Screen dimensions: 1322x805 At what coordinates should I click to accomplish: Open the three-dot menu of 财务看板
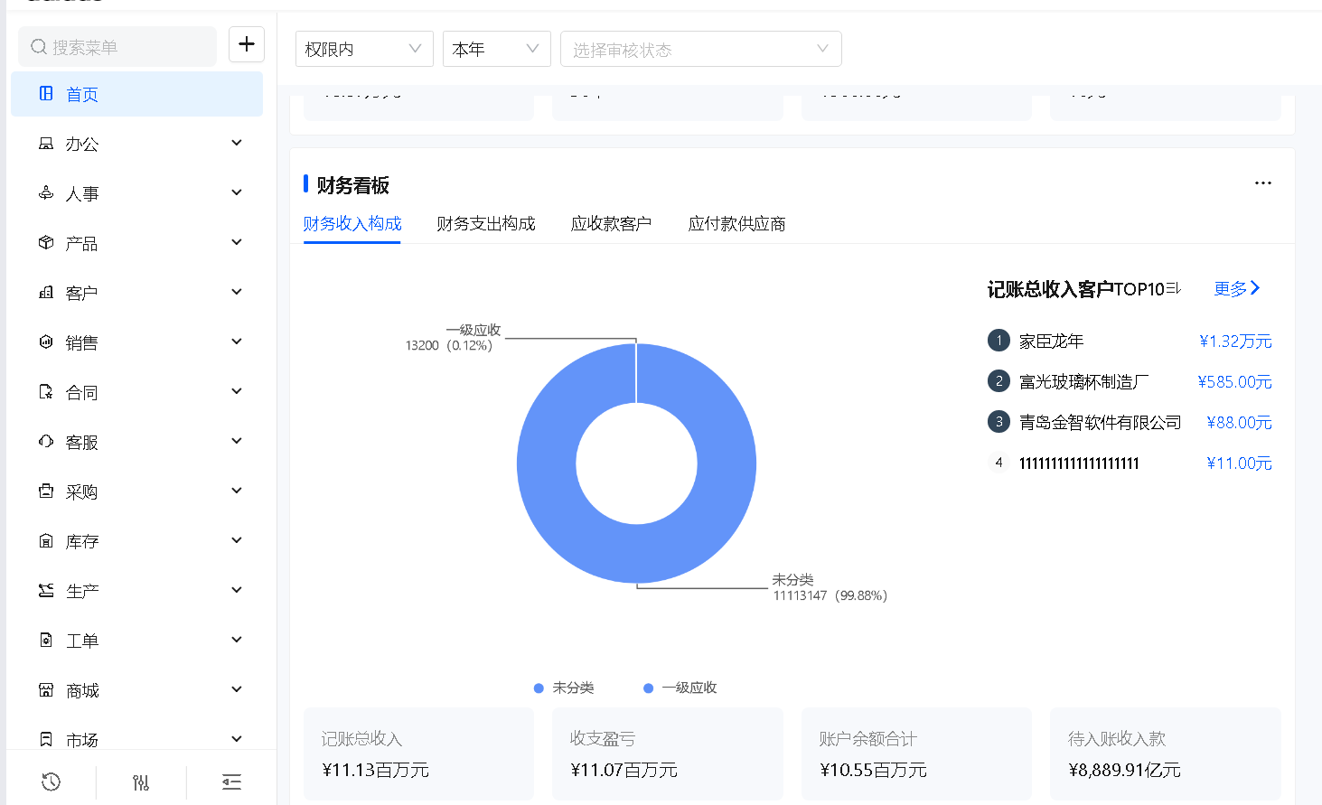click(x=1262, y=183)
